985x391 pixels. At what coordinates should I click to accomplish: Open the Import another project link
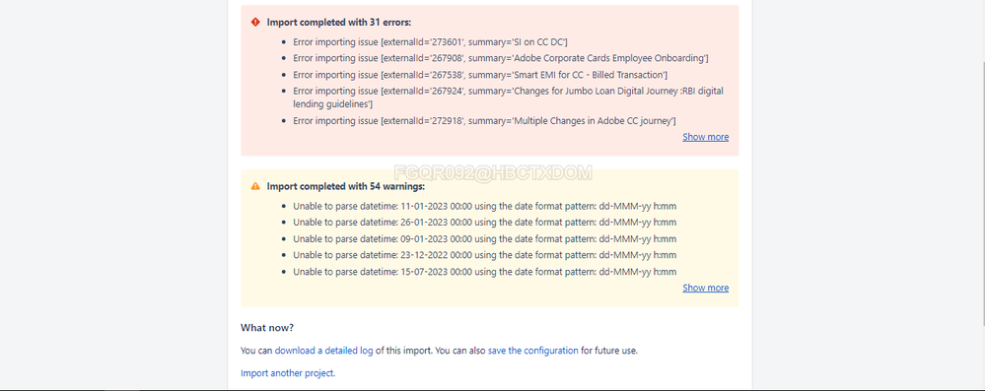pyautogui.click(x=288, y=373)
